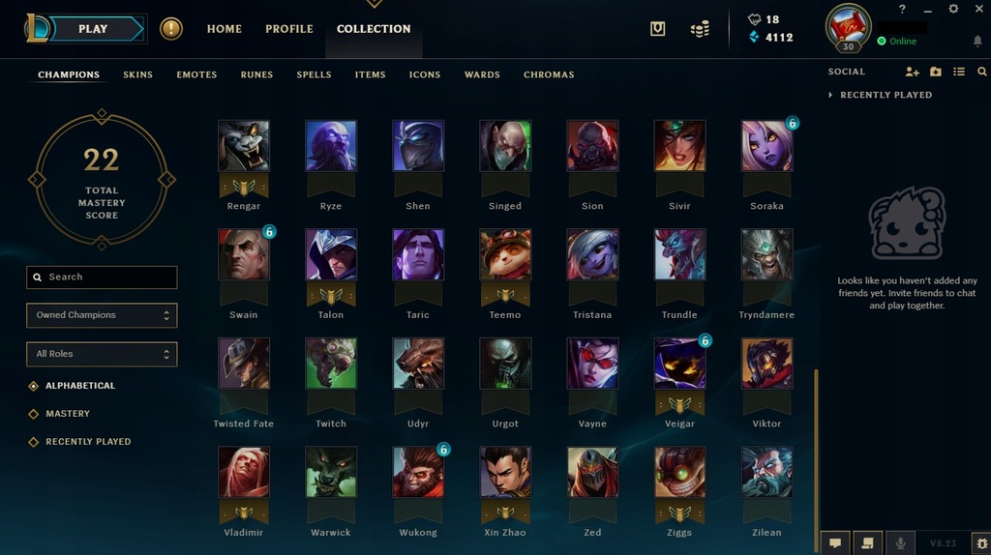
Task: Open the notifications bell icon
Action: [977, 41]
